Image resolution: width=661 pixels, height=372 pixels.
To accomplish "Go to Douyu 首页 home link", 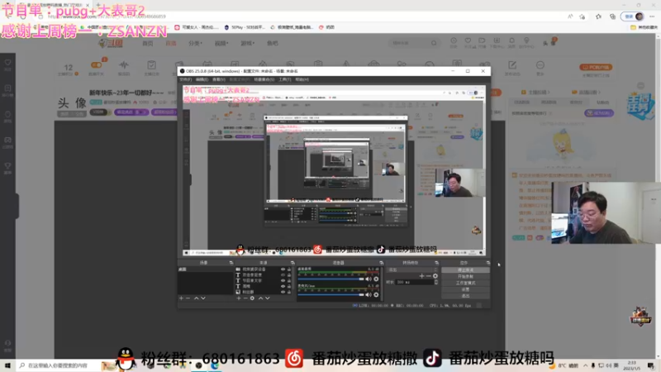I will (x=148, y=43).
